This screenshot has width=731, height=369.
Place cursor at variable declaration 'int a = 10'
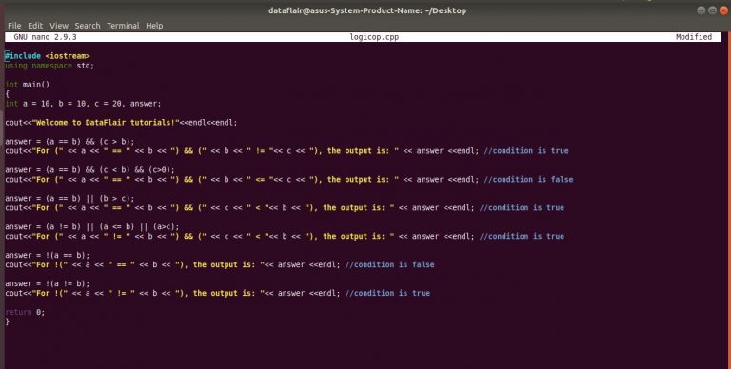83,104
